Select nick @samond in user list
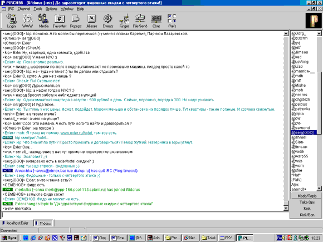The height and width of the screenshot is (242, 323). tap(301, 128)
